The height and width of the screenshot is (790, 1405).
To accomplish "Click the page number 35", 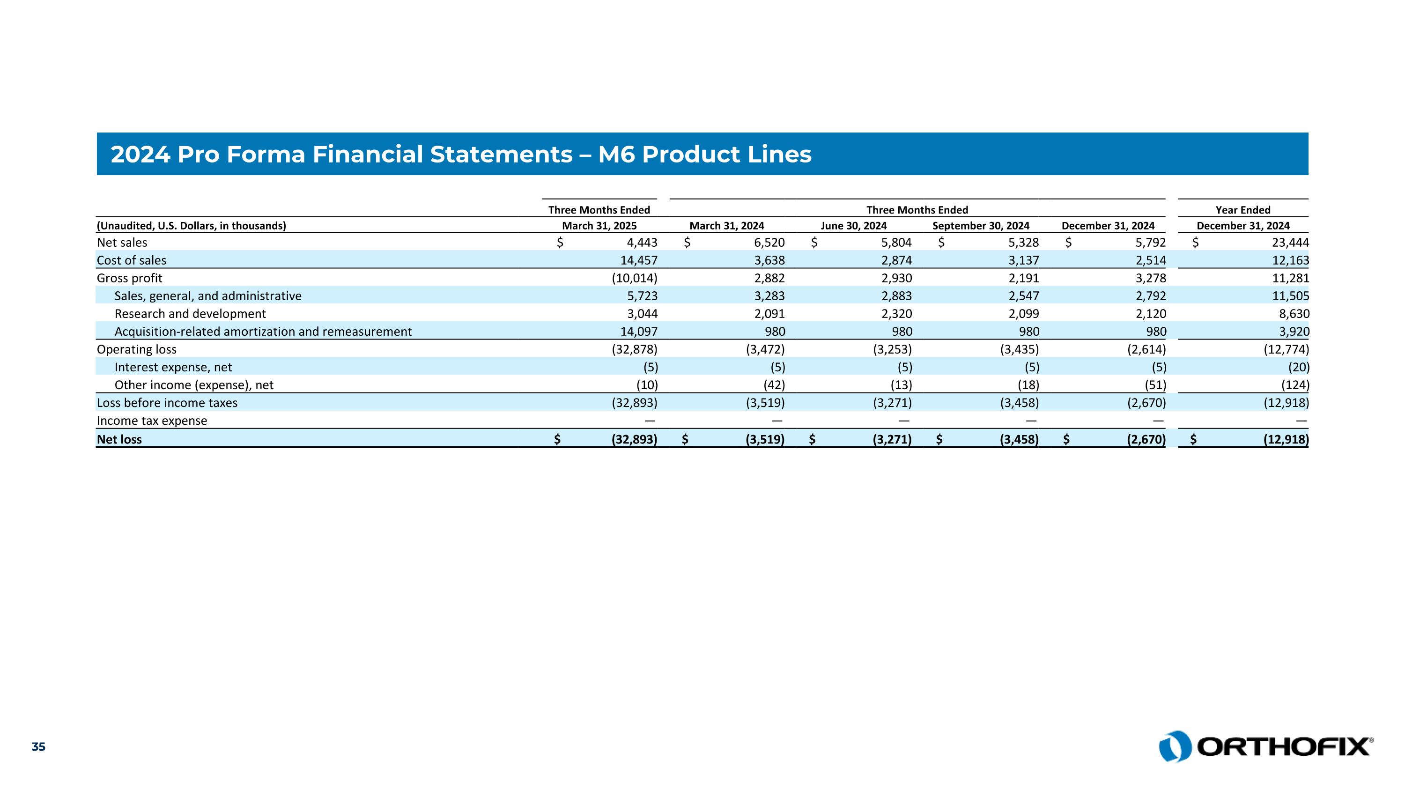I will [38, 747].
